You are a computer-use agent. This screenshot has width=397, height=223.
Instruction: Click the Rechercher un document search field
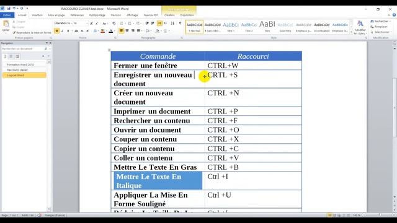(22, 48)
